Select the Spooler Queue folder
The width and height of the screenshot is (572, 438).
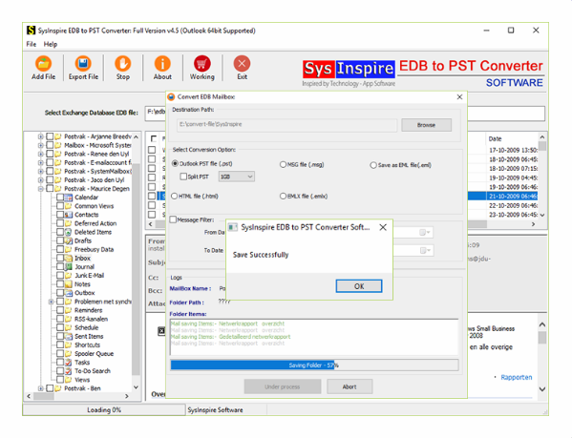(x=95, y=354)
